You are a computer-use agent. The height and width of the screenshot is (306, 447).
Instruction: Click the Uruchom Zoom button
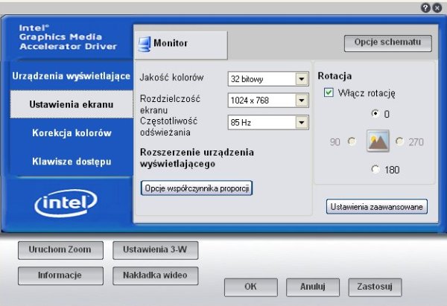click(60, 250)
